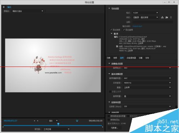
Task: Collapse the Export Settings section
Action: click(x=109, y=9)
